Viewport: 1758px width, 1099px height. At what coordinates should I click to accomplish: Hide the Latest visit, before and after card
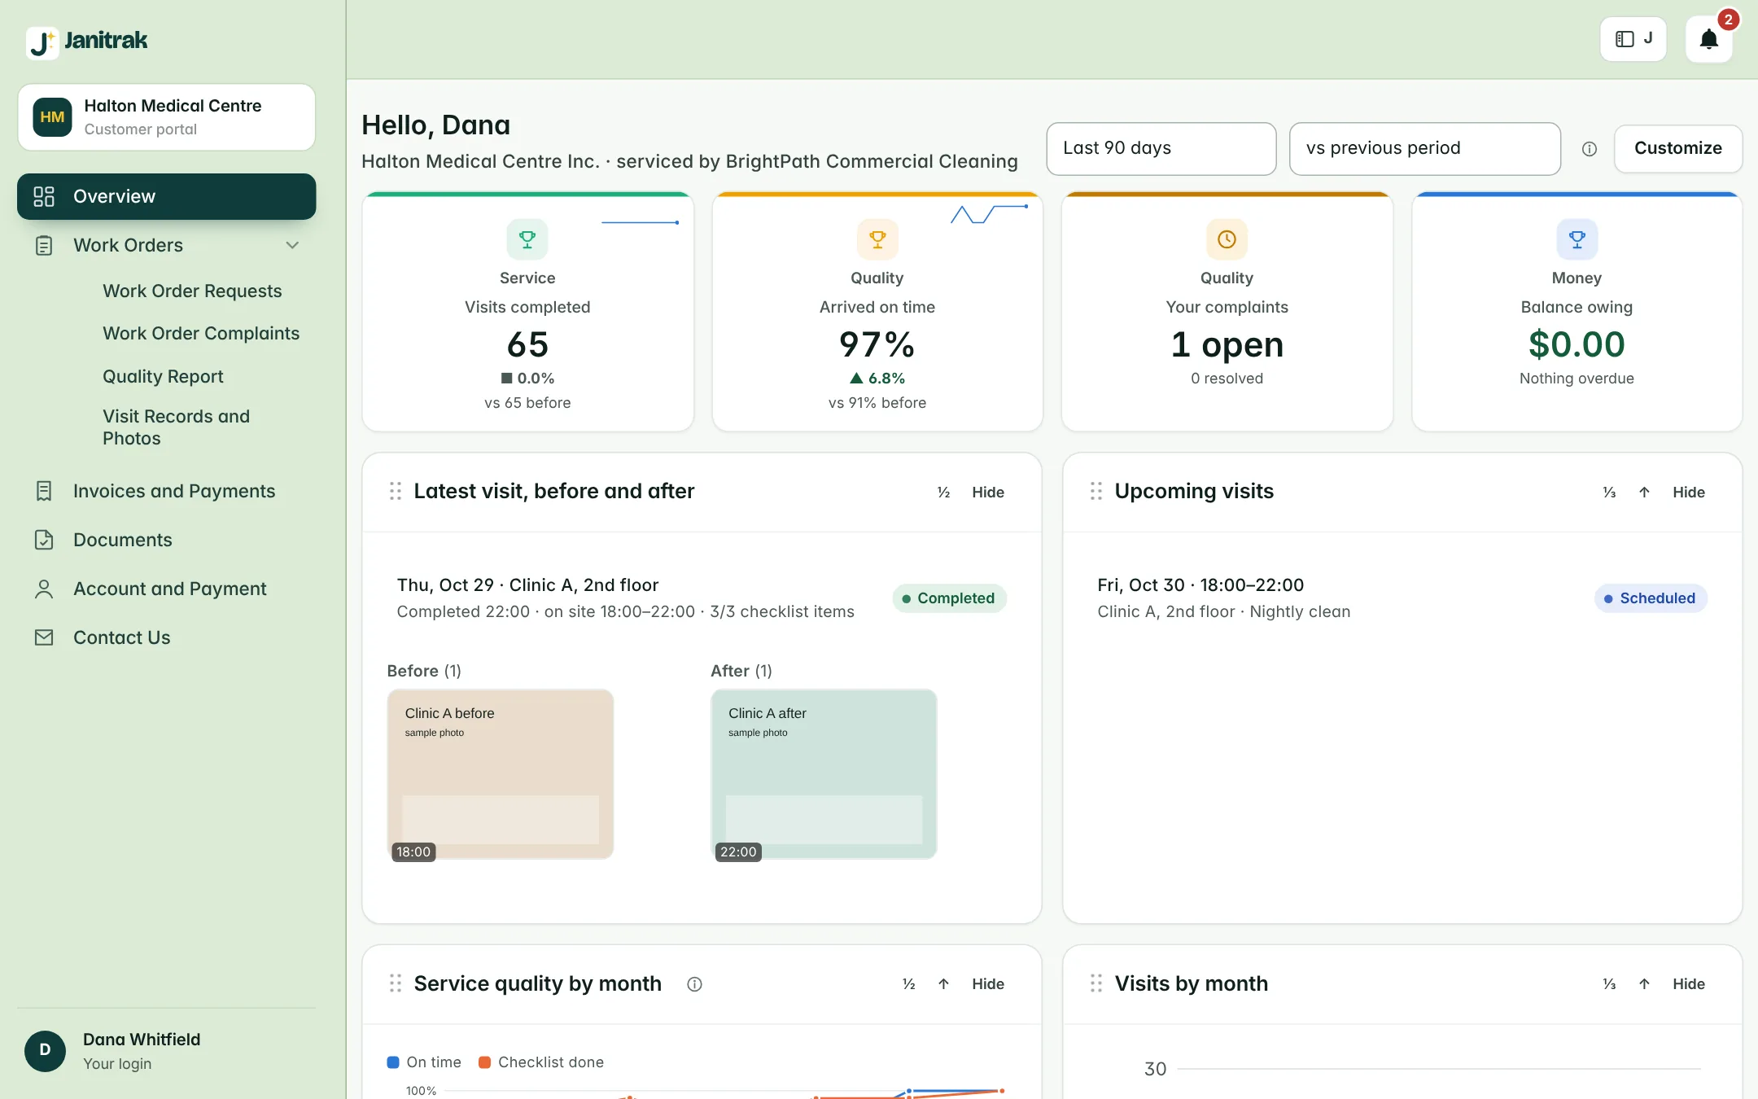(988, 493)
